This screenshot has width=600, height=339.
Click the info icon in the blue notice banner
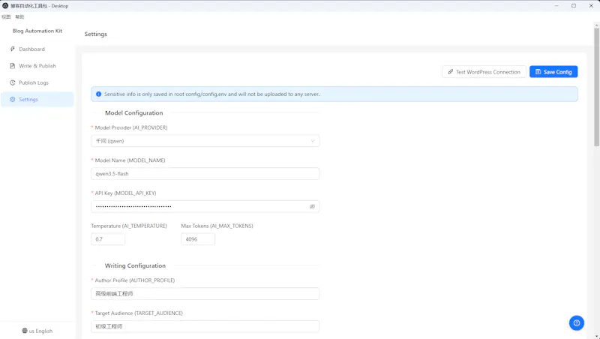pyautogui.click(x=98, y=94)
